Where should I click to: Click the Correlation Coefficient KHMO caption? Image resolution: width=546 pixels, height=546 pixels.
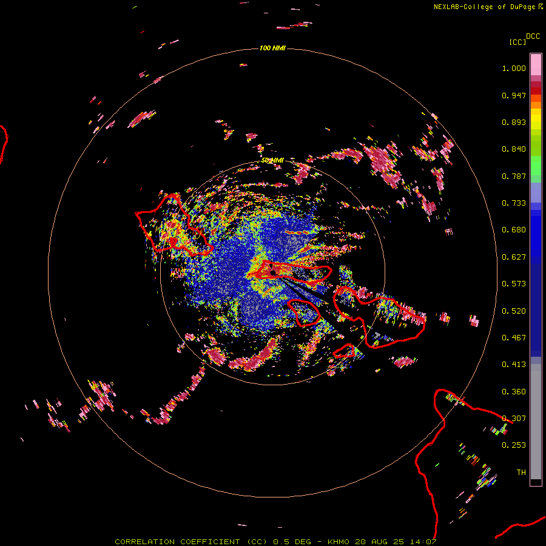coord(275,542)
